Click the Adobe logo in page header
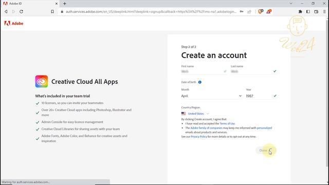 [x=14, y=23]
